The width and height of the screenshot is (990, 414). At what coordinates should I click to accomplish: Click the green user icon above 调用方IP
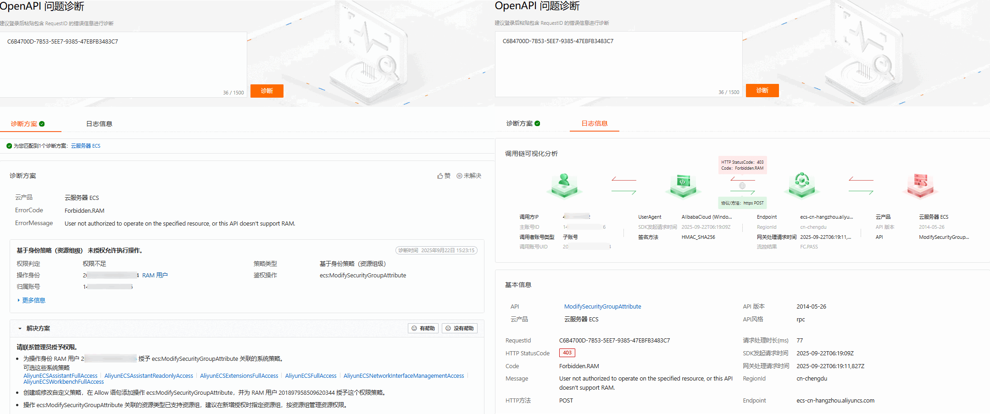tap(564, 185)
